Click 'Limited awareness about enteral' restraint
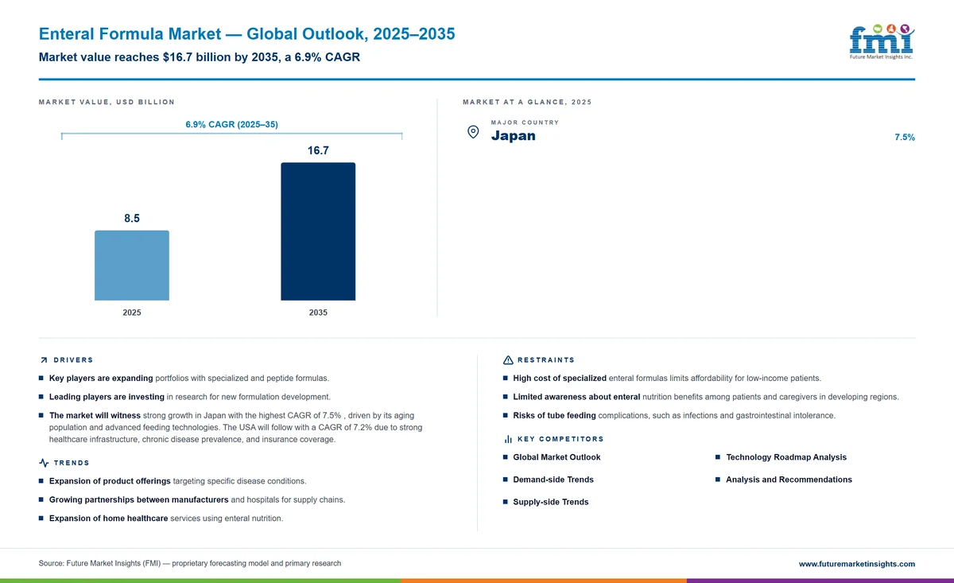This screenshot has height=583, width=954. tap(706, 397)
